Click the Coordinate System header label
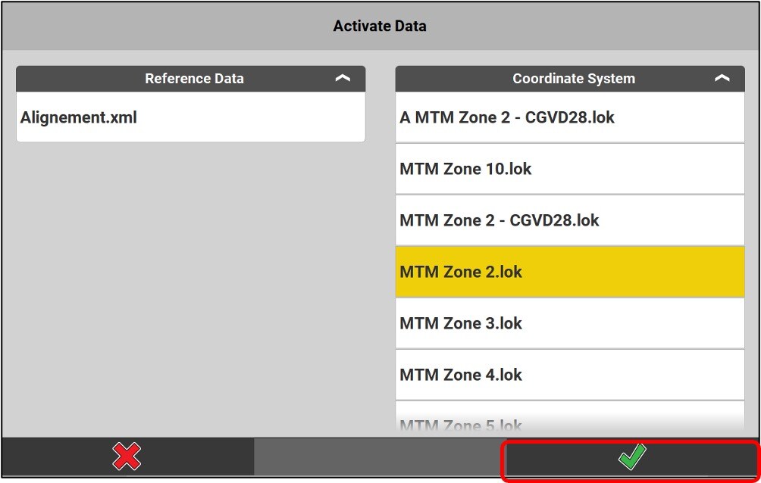The height and width of the screenshot is (483, 761). click(574, 79)
